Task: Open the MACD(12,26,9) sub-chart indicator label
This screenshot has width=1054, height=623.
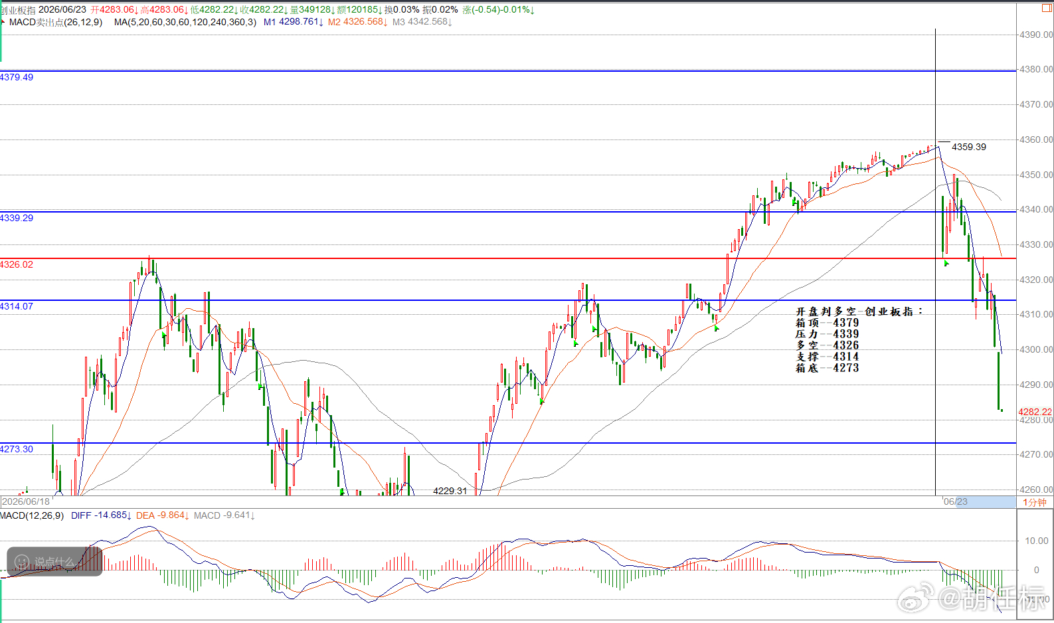Action: coord(32,515)
